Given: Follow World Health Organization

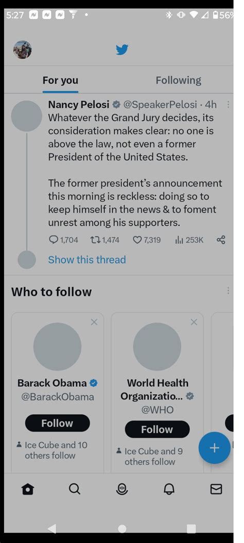Looking at the screenshot, I should coord(157,430).
